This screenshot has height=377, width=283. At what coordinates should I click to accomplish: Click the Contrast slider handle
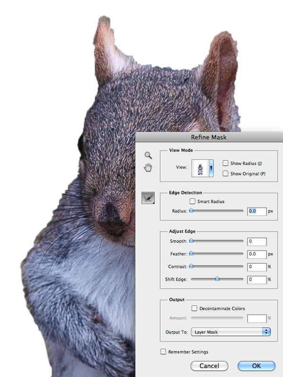click(x=191, y=266)
